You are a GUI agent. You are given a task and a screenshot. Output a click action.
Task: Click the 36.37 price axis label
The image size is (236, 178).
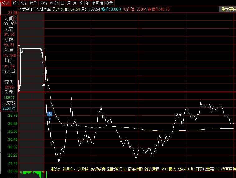click(13, 147)
